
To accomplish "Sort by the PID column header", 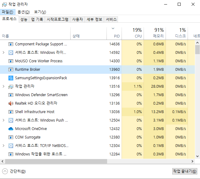I will pos(114,34).
